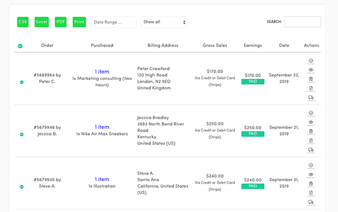This screenshot has width=338, height=212.
Task: Export orders to Excel
Action: [x=42, y=22]
